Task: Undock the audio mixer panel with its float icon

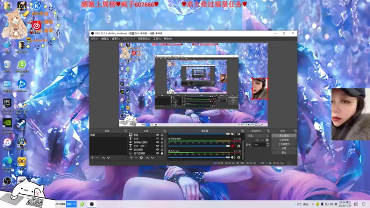Action: pos(242,131)
